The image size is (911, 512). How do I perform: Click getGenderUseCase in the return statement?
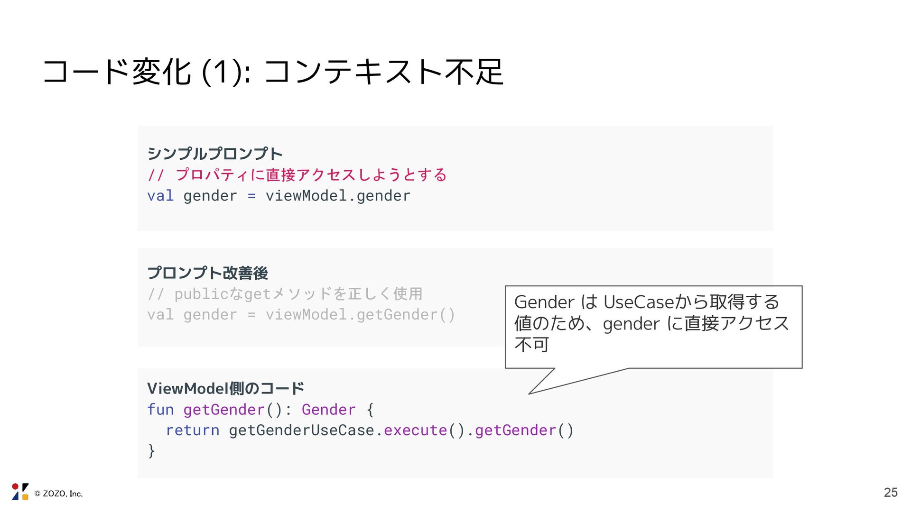coord(301,430)
